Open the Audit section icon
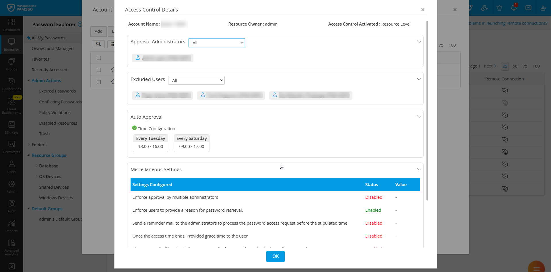This screenshot has height=272, width=551. pyautogui.click(x=11, y=205)
